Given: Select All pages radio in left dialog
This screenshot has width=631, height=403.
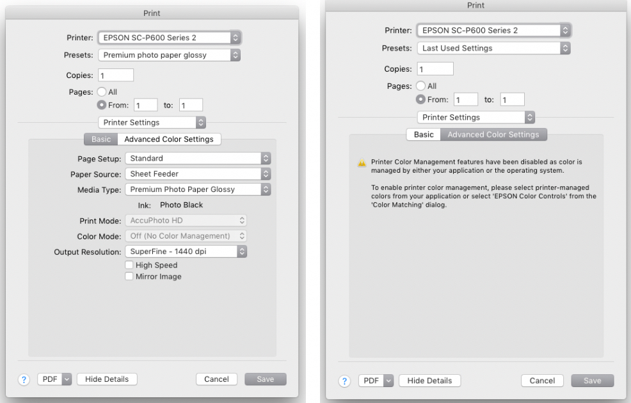Looking at the screenshot, I should 101,91.
